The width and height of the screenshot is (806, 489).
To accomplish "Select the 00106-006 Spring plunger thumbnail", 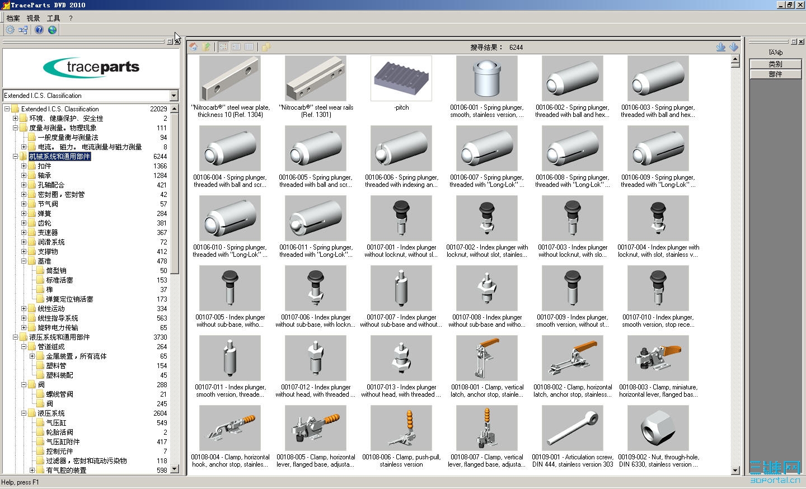I will [401, 148].
